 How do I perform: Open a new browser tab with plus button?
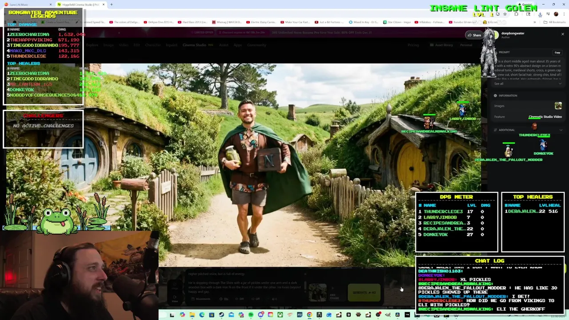click(112, 4)
